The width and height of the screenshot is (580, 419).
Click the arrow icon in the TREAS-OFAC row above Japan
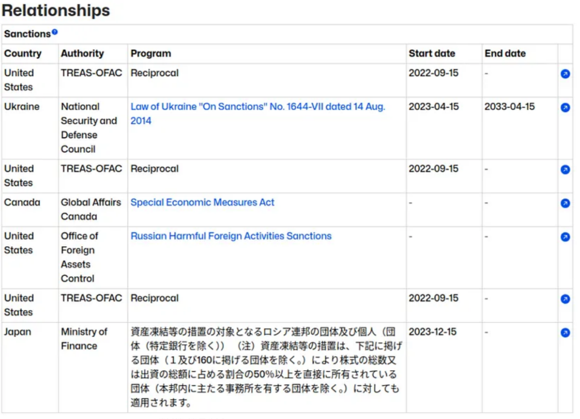565,299
